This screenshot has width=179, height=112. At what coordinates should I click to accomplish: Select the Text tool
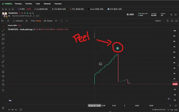pyautogui.click(x=3, y=52)
